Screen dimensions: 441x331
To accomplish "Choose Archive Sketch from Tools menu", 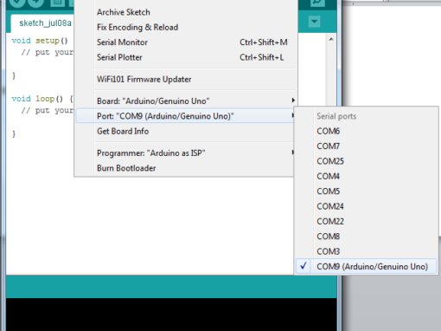I will click(185, 12).
